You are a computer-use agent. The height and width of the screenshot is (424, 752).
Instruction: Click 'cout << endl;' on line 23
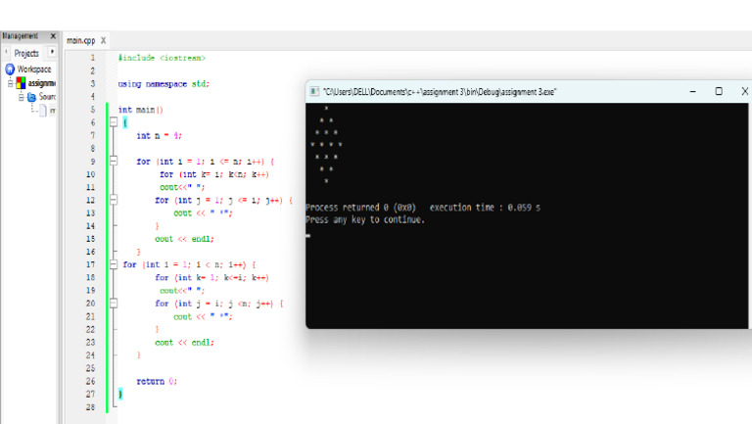184,343
